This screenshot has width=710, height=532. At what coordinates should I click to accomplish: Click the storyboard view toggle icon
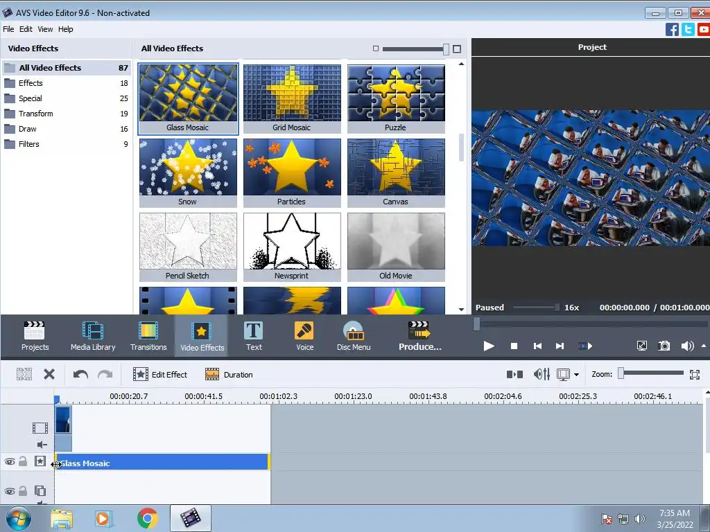coord(514,374)
